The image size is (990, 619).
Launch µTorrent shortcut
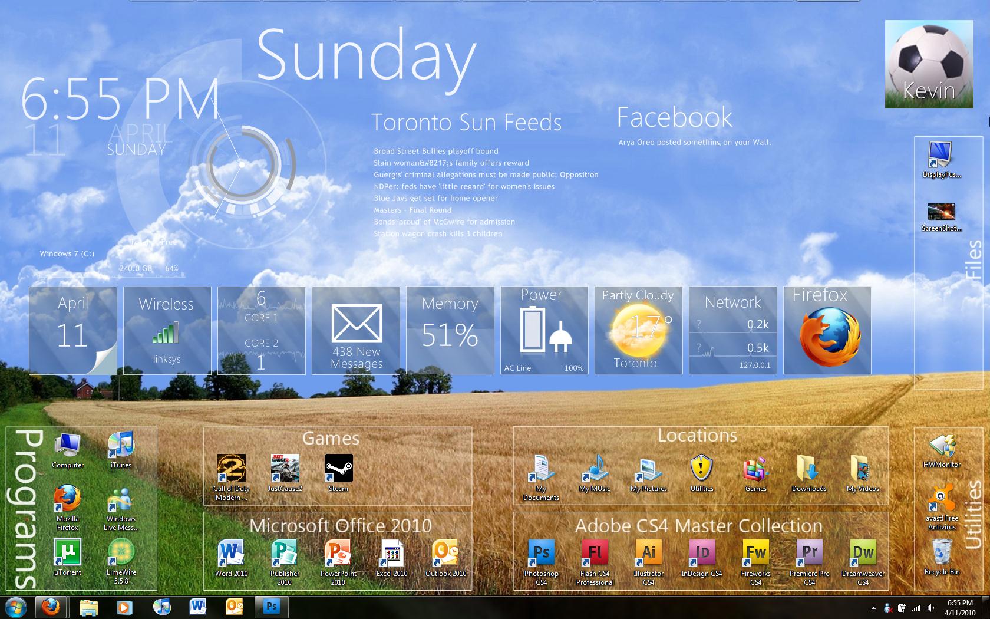(68, 557)
